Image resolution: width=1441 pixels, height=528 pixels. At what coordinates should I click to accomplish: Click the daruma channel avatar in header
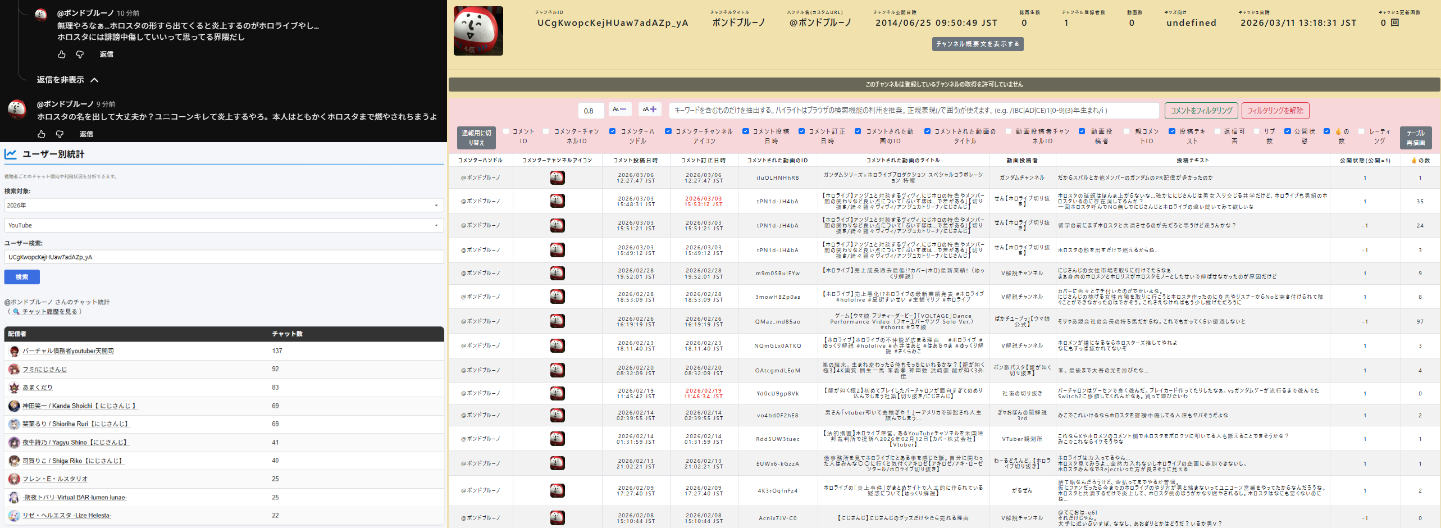[478, 31]
